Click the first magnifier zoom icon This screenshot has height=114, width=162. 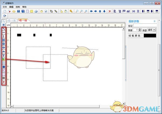[77, 11]
